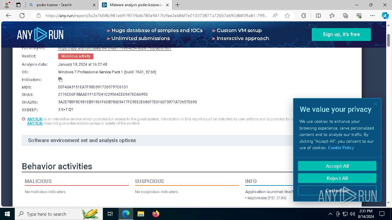
Task: Click the ANY.RUN logo in banner
Action: coord(40,35)
